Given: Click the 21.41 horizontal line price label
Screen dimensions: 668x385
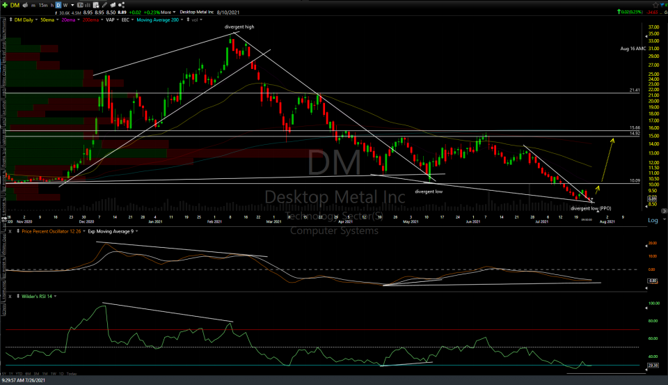Looking at the screenshot, I should coord(635,90).
